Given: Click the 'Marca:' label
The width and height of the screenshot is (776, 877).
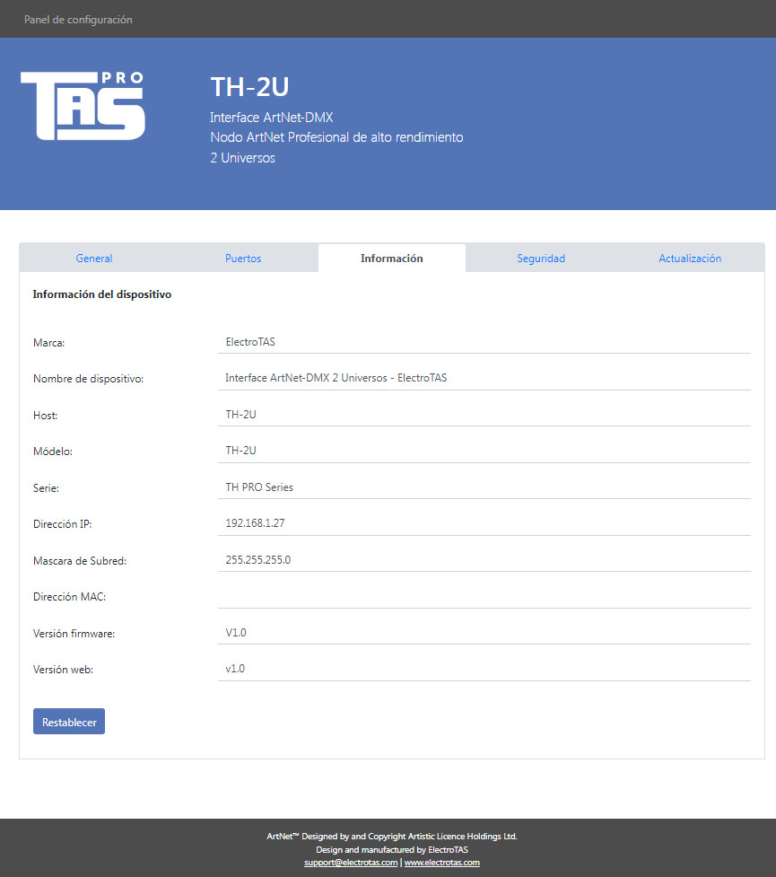Looking at the screenshot, I should click(x=48, y=343).
